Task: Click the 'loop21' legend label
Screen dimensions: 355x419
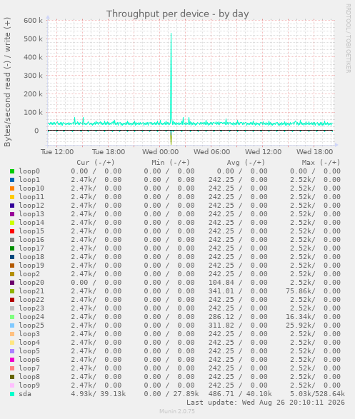Action: tap(31, 291)
